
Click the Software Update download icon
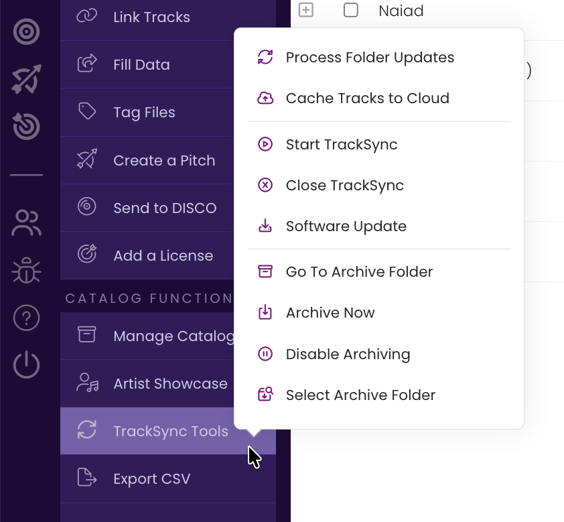click(265, 226)
